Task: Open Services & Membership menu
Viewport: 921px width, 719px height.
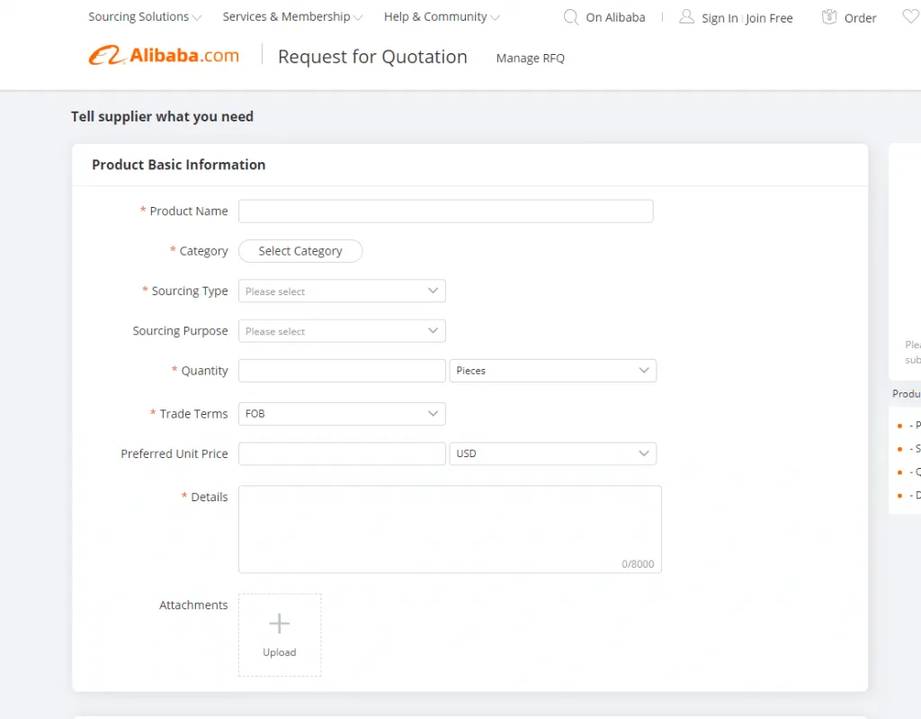Action: [292, 17]
